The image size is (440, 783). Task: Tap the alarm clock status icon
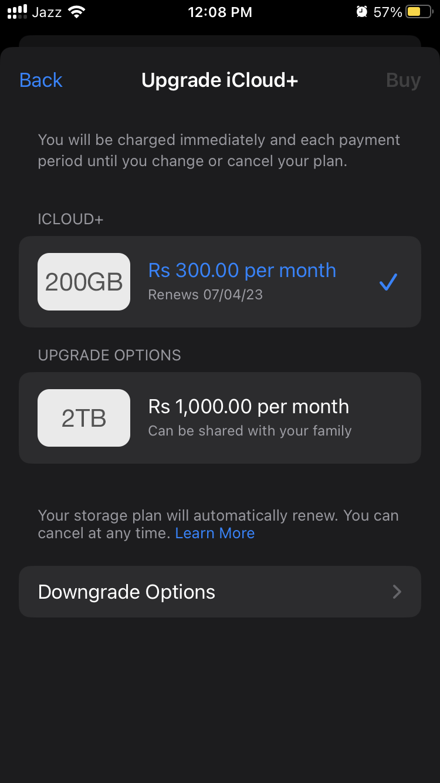pyautogui.click(x=362, y=12)
